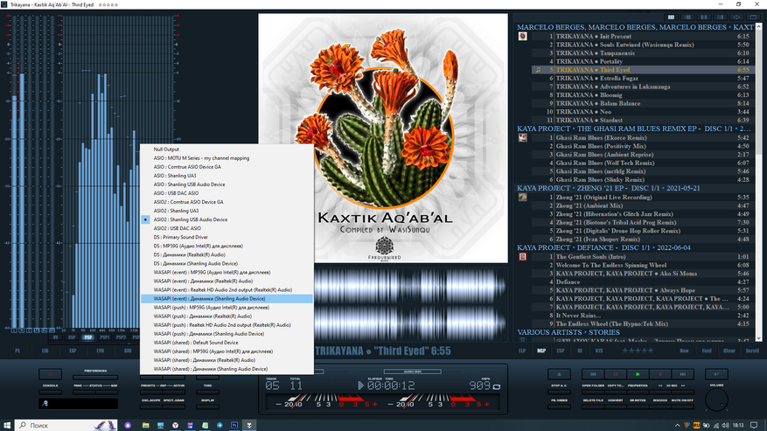The height and width of the screenshot is (431, 767).
Task: Click the Now playing button
Action: [684, 351]
